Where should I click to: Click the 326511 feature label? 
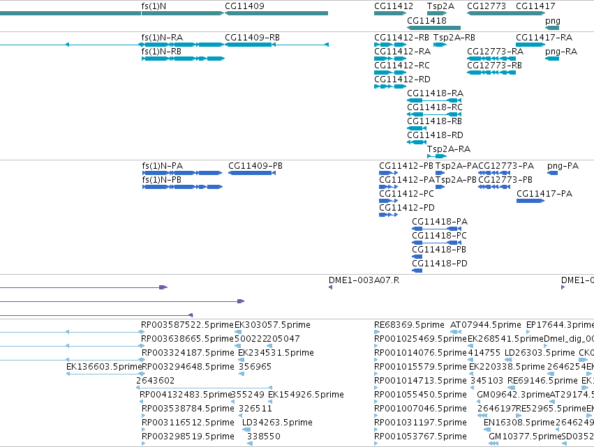click(255, 409)
